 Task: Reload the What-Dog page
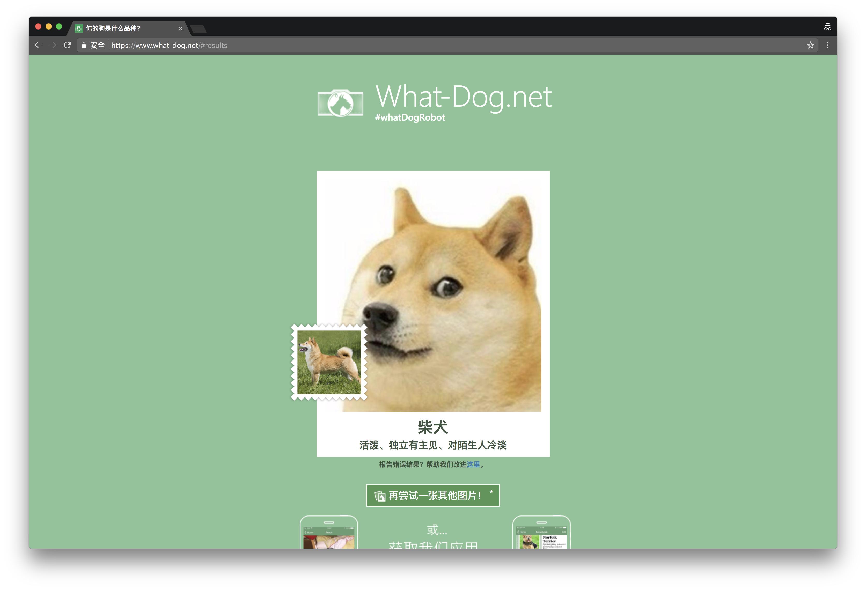67,45
